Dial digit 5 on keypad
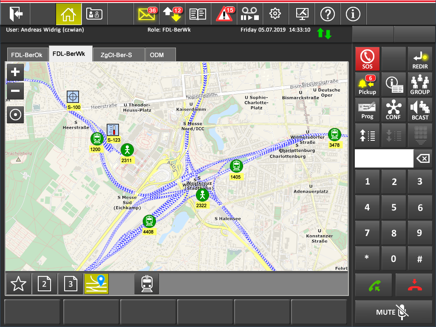This screenshot has height=327, width=436. click(x=394, y=208)
